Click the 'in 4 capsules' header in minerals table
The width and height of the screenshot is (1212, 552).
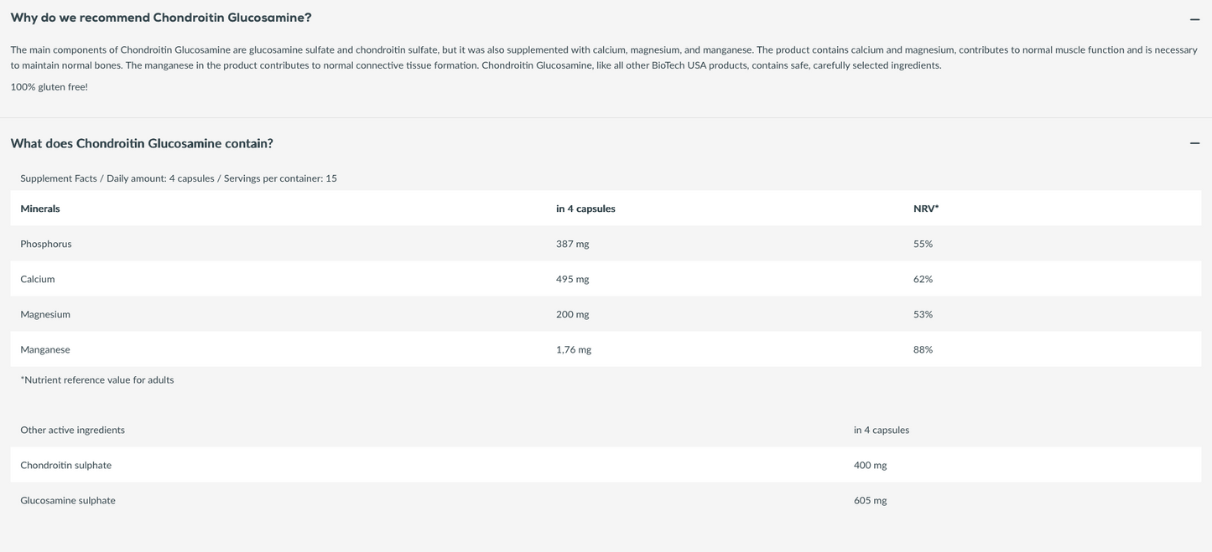coord(585,209)
